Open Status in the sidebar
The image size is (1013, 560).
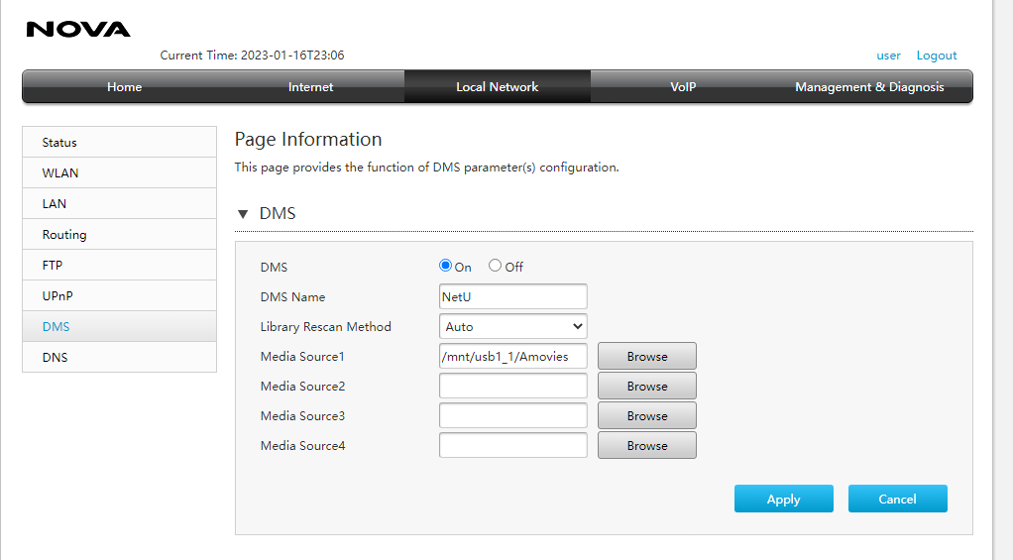[x=120, y=142]
